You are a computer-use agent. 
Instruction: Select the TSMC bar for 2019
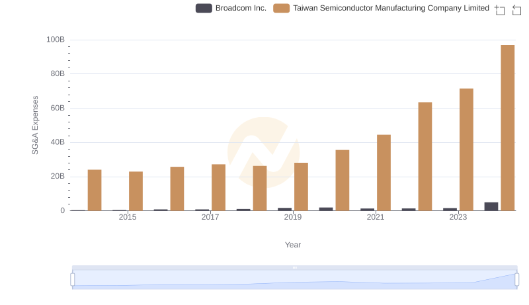point(301,187)
